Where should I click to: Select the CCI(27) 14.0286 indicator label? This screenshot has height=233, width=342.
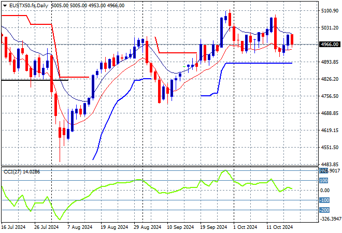(x=22, y=172)
